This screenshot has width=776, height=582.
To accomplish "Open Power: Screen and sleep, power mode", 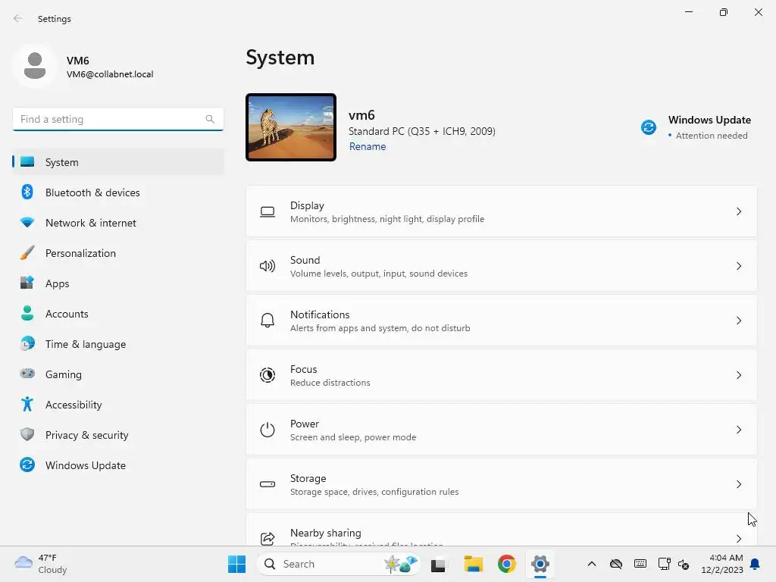I will click(x=502, y=430).
